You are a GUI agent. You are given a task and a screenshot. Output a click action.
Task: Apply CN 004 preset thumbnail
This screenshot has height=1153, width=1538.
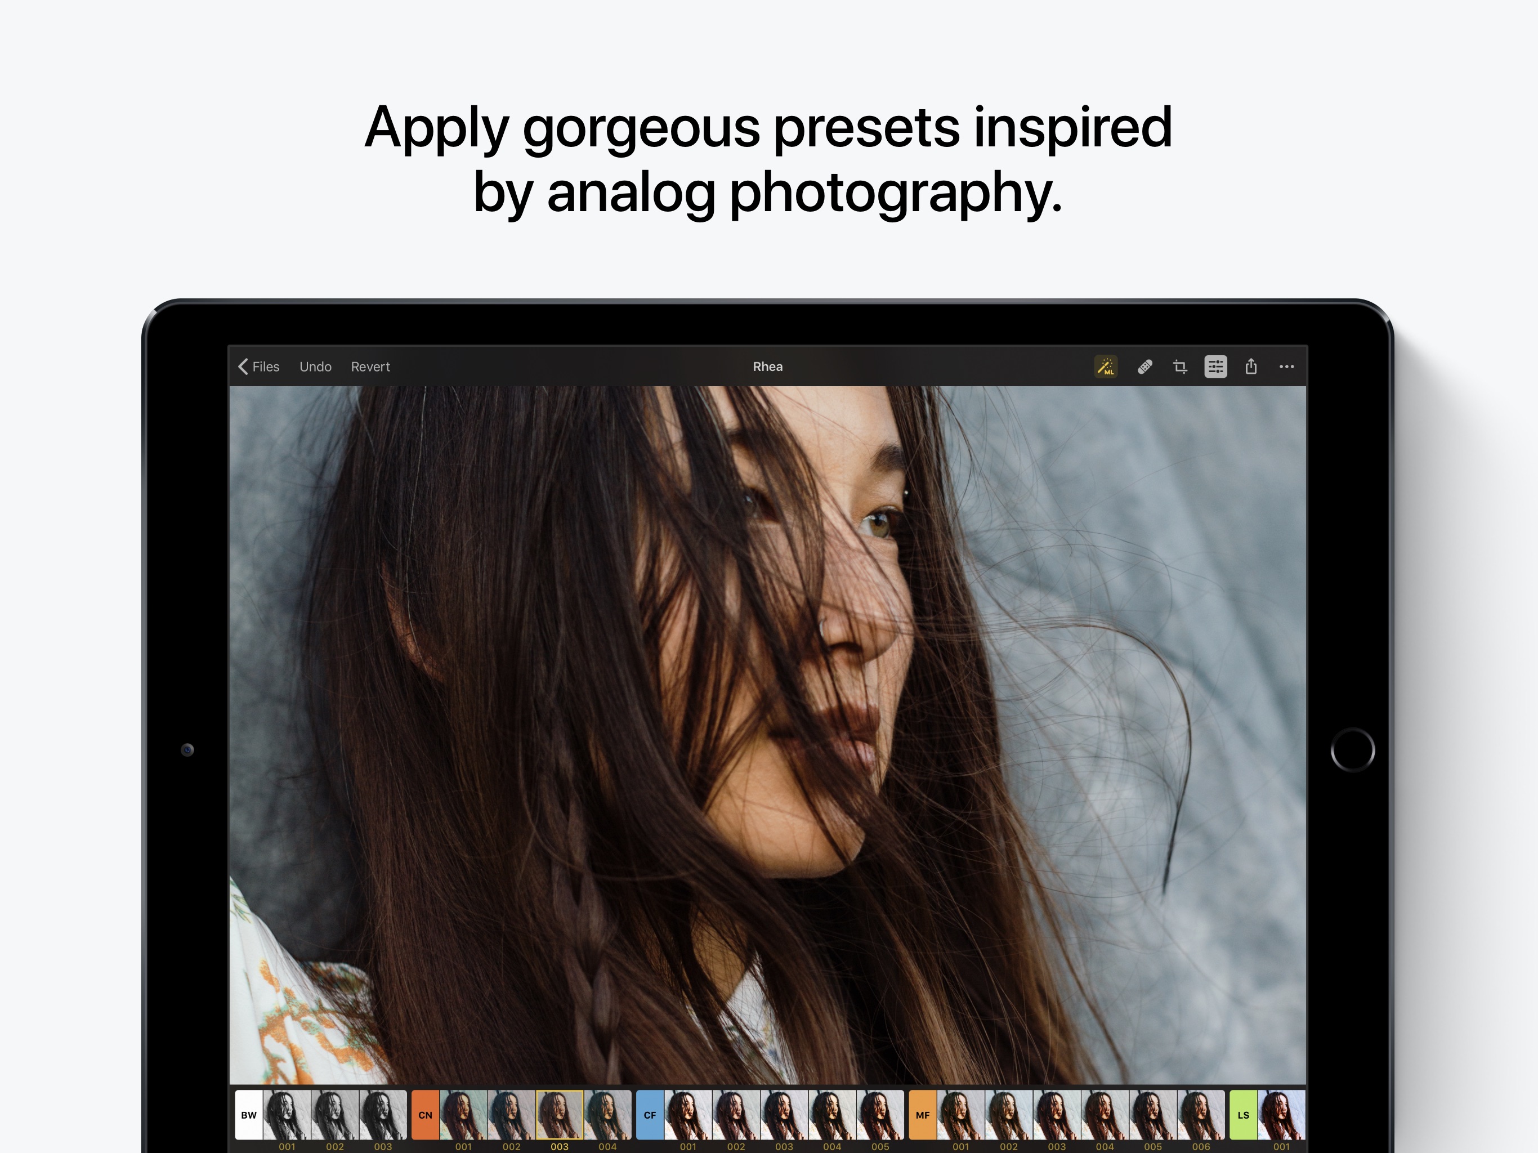tap(607, 1115)
